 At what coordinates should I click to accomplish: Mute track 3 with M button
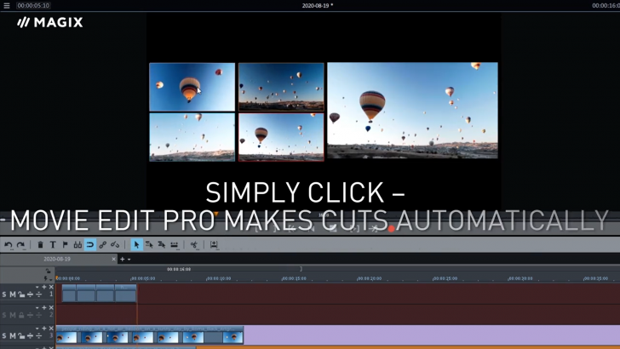coord(12,336)
